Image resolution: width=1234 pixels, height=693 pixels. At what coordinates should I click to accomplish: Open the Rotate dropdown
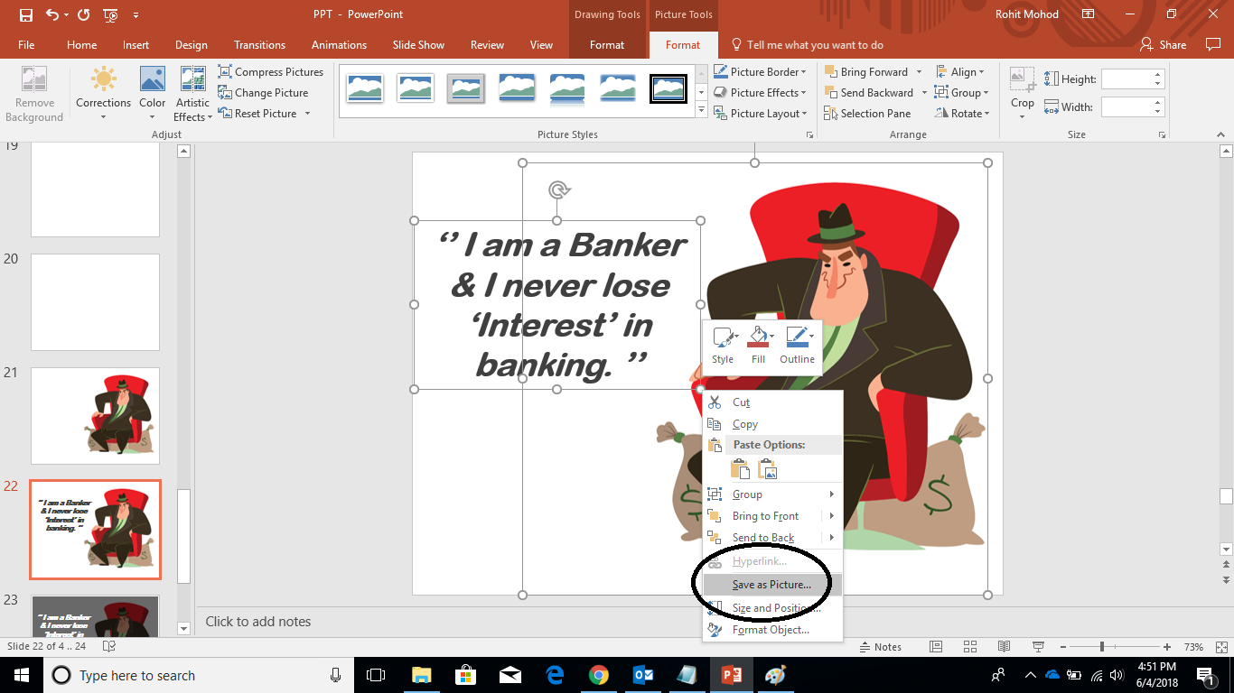click(x=963, y=114)
